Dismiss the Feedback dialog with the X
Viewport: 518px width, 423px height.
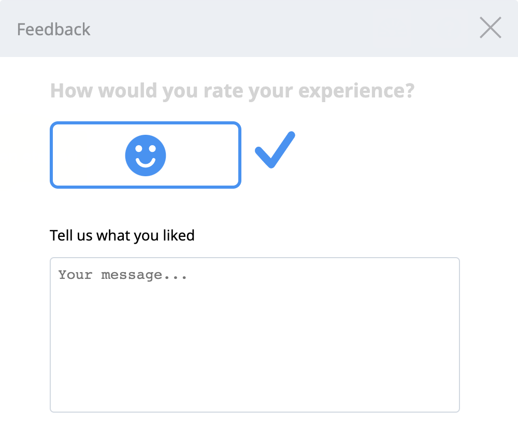(490, 28)
